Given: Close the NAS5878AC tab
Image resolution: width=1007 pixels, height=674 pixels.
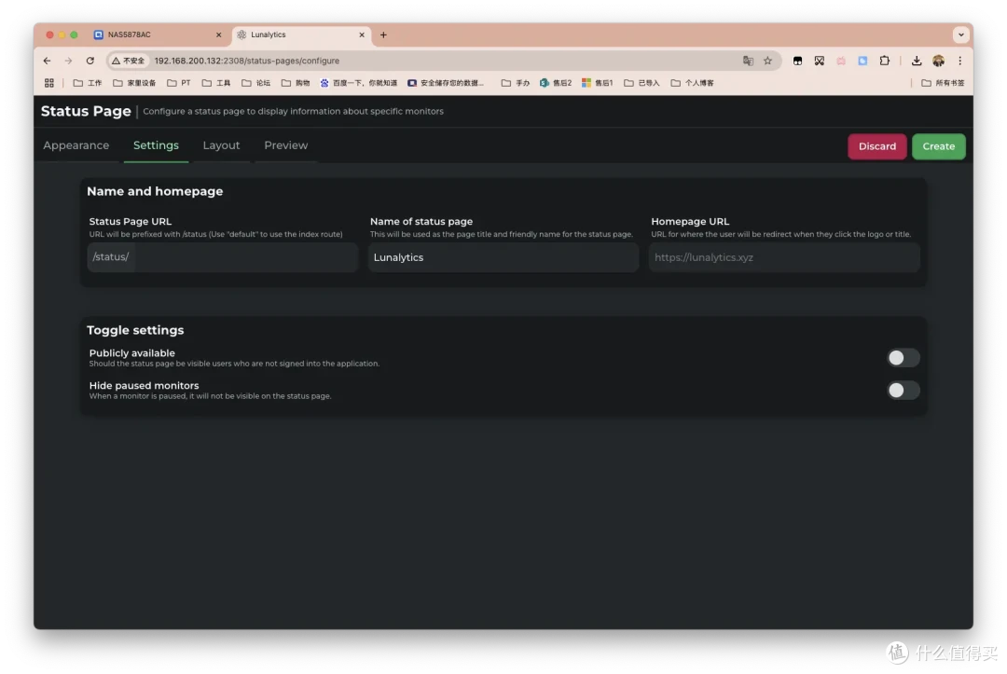Looking at the screenshot, I should point(218,34).
